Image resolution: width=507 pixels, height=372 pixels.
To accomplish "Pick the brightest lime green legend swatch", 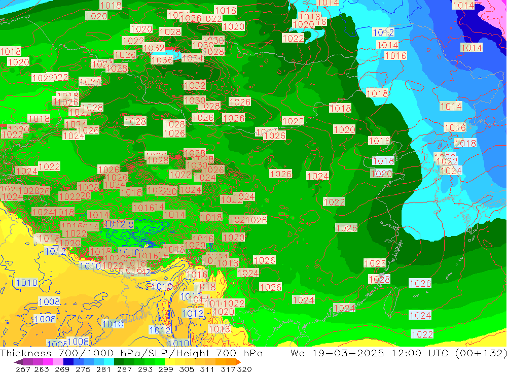I will pos(160,362).
